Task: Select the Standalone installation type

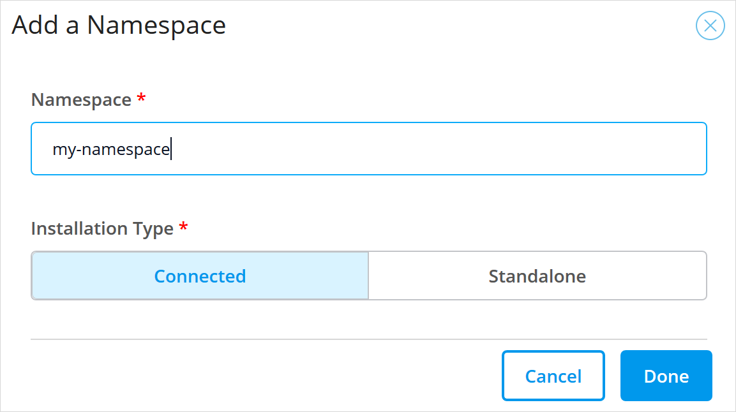Action: [x=537, y=276]
